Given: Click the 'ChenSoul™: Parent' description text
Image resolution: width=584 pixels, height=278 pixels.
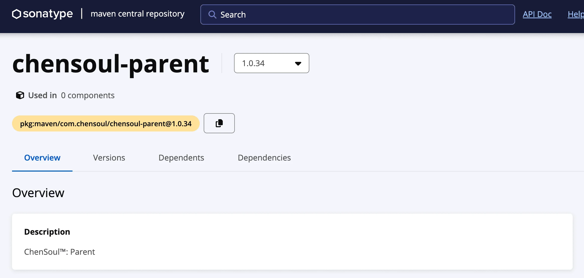Looking at the screenshot, I should pos(59,252).
